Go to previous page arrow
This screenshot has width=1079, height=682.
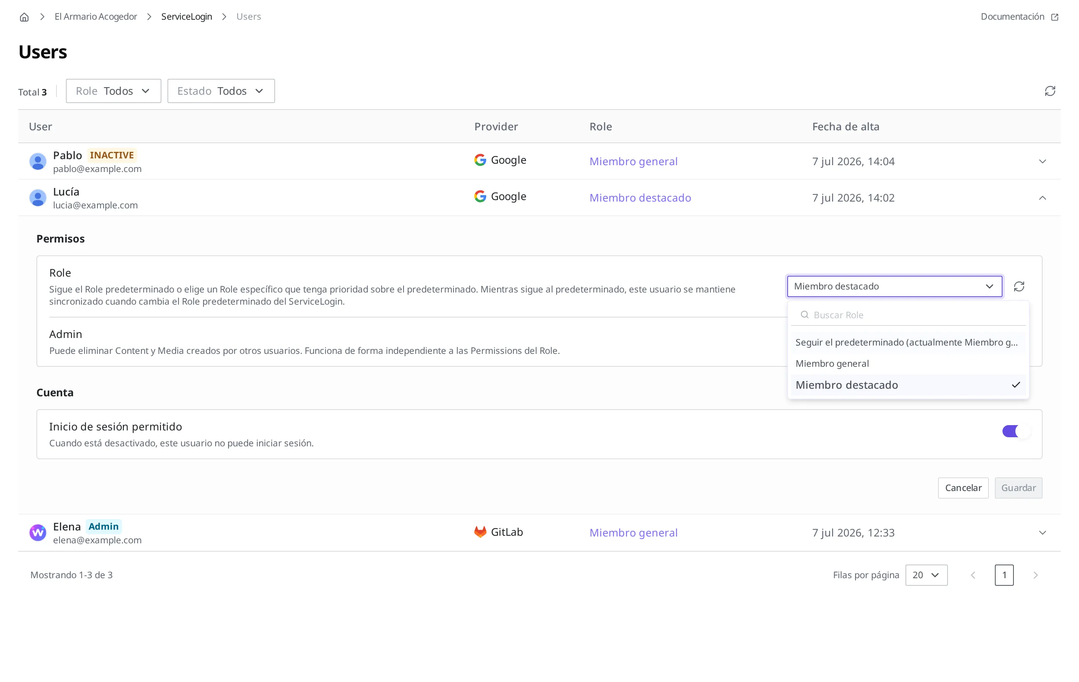pyautogui.click(x=973, y=575)
